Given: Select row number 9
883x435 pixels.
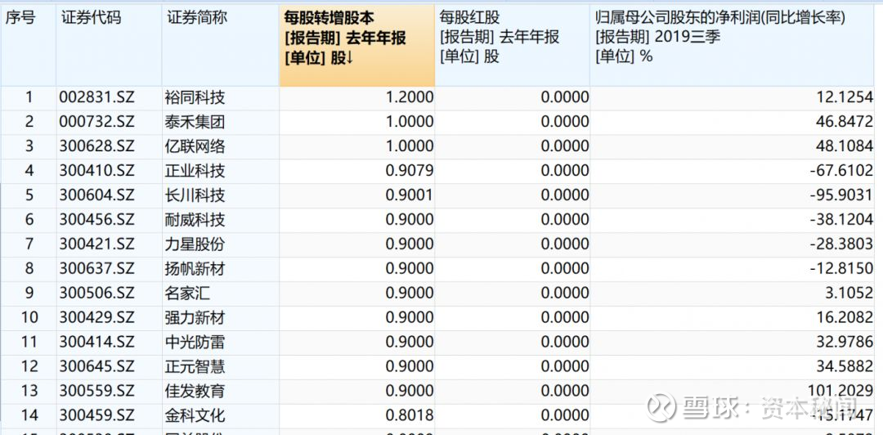Looking at the screenshot, I should pos(29,293).
